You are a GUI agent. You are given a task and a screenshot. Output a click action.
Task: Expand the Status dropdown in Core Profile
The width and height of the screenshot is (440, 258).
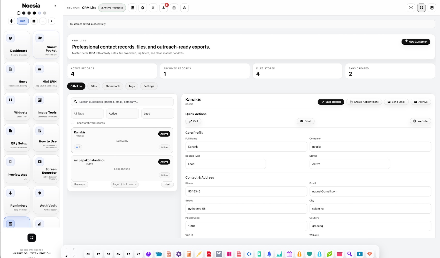pos(350,164)
